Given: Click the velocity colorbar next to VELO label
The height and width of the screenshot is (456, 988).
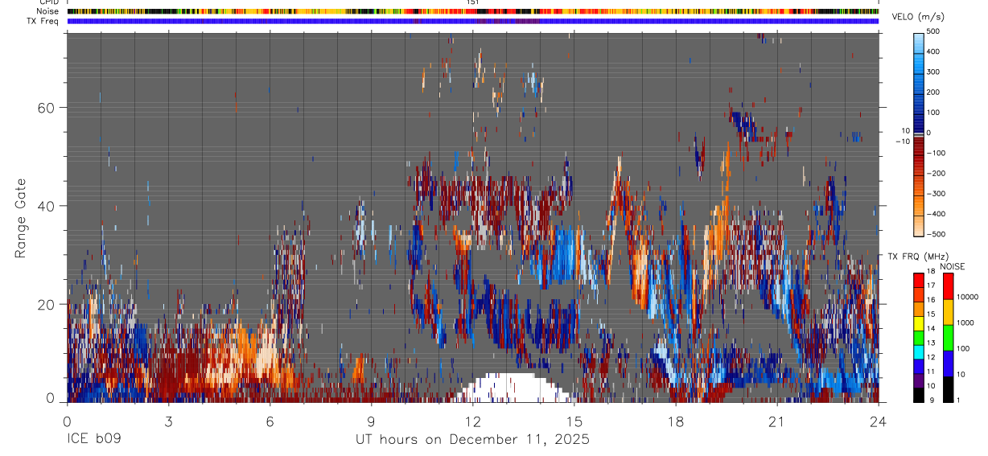Looking at the screenshot, I should pyautogui.click(x=918, y=134).
